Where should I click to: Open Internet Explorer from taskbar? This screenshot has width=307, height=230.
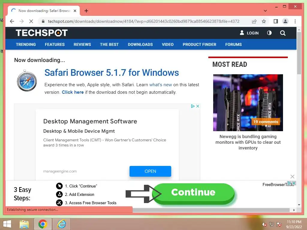pyautogui.click(x=61, y=224)
